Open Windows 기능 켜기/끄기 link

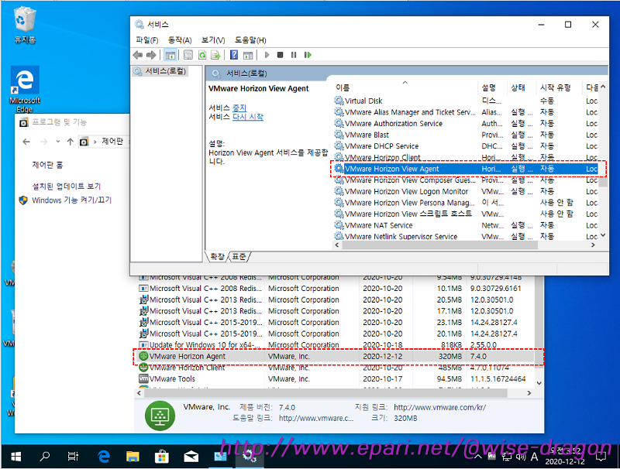tap(71, 200)
